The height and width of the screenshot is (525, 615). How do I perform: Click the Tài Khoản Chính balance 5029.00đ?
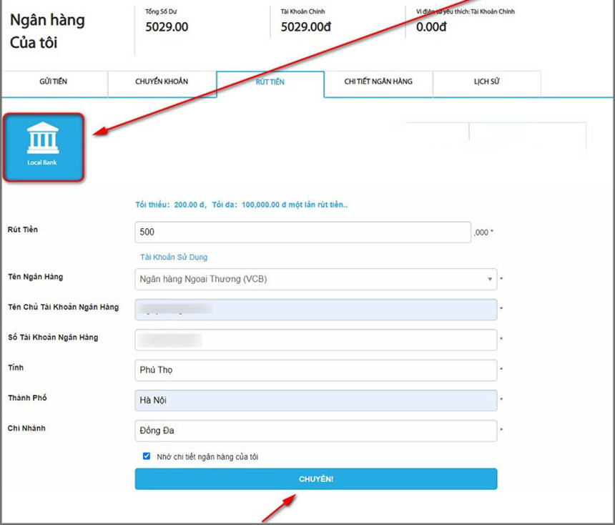[305, 27]
